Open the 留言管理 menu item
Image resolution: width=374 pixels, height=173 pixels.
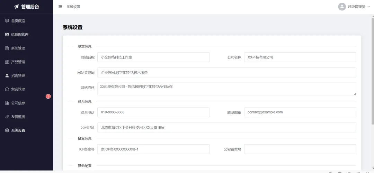[26, 89]
